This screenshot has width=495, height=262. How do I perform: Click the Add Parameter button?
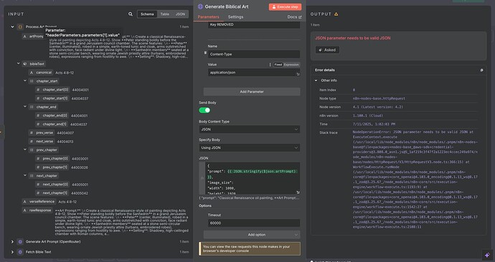coord(252,92)
